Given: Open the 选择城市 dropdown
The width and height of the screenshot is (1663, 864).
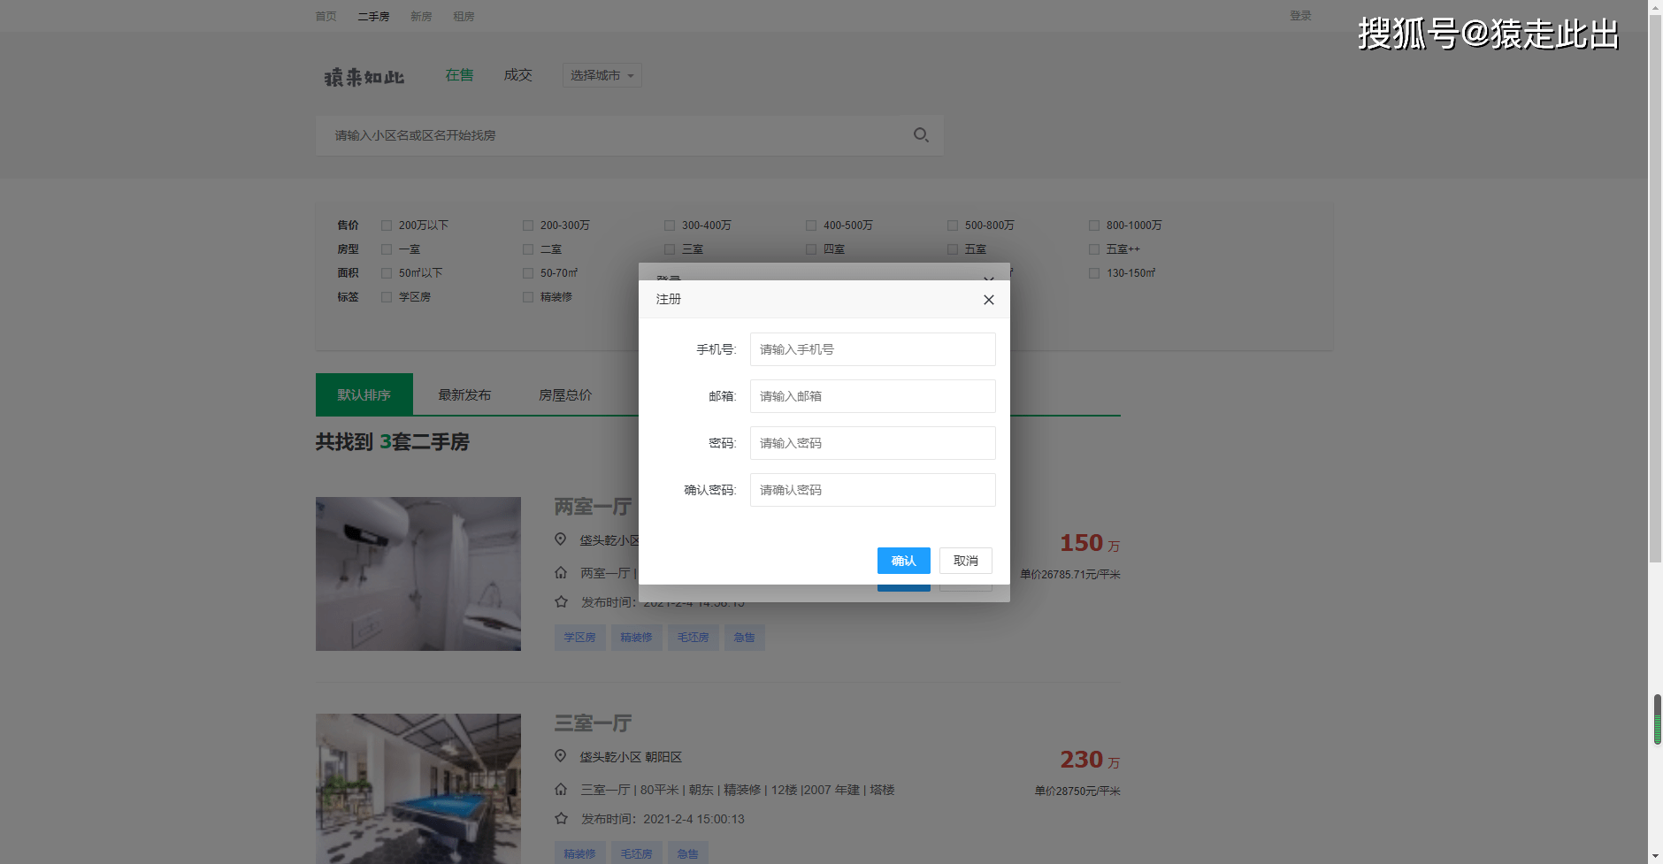Looking at the screenshot, I should coord(602,75).
